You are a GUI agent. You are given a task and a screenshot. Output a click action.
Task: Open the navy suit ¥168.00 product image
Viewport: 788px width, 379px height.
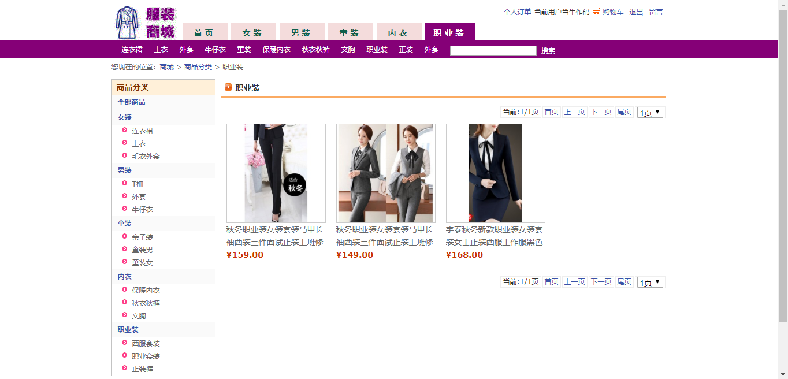[x=496, y=173]
